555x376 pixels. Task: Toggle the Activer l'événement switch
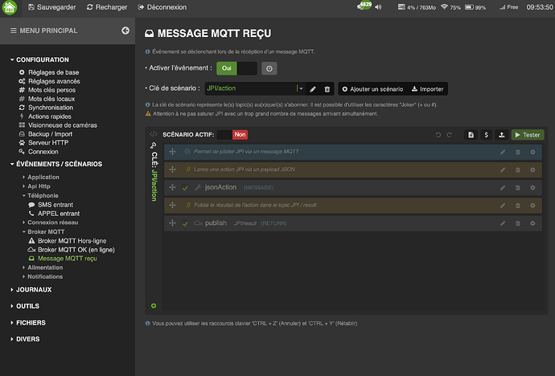[236, 68]
